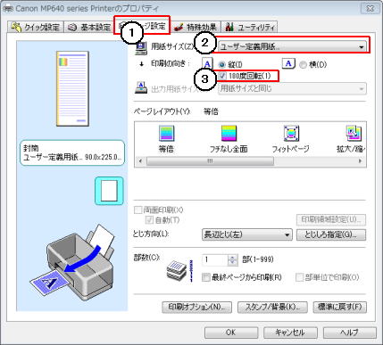Click the 部数 copies input field
This screenshot has height=345, width=383.
click(x=215, y=260)
